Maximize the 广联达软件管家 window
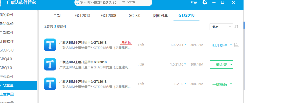Viewport: 284px width, 103px height. click(223, 2)
